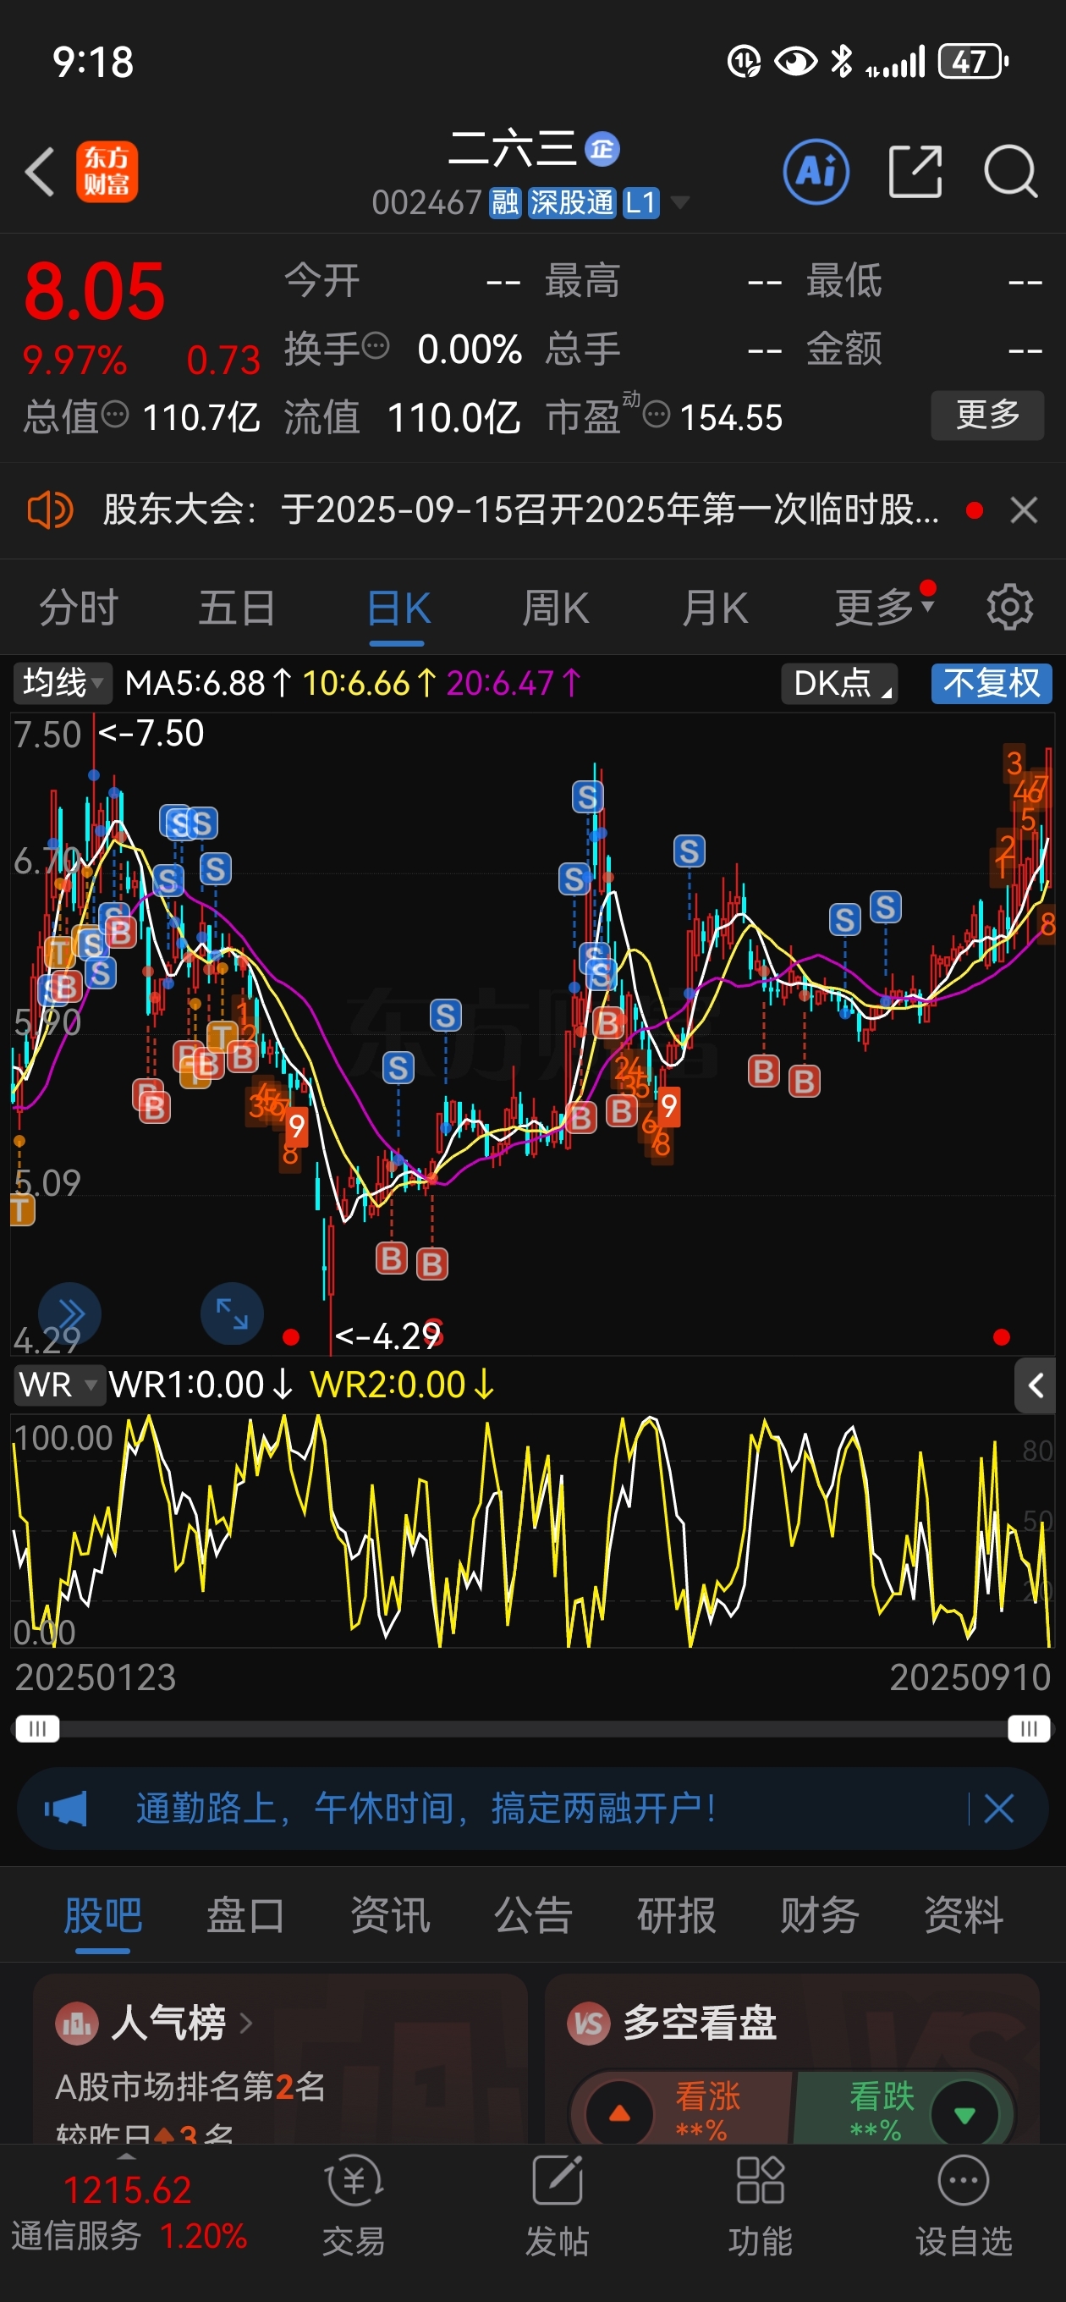
Task: Tap the 7.50 high price marker
Action: click(151, 733)
